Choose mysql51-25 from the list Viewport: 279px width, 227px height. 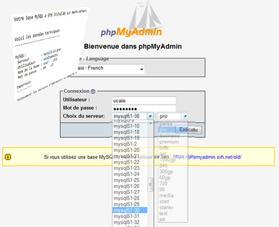[130, 180]
